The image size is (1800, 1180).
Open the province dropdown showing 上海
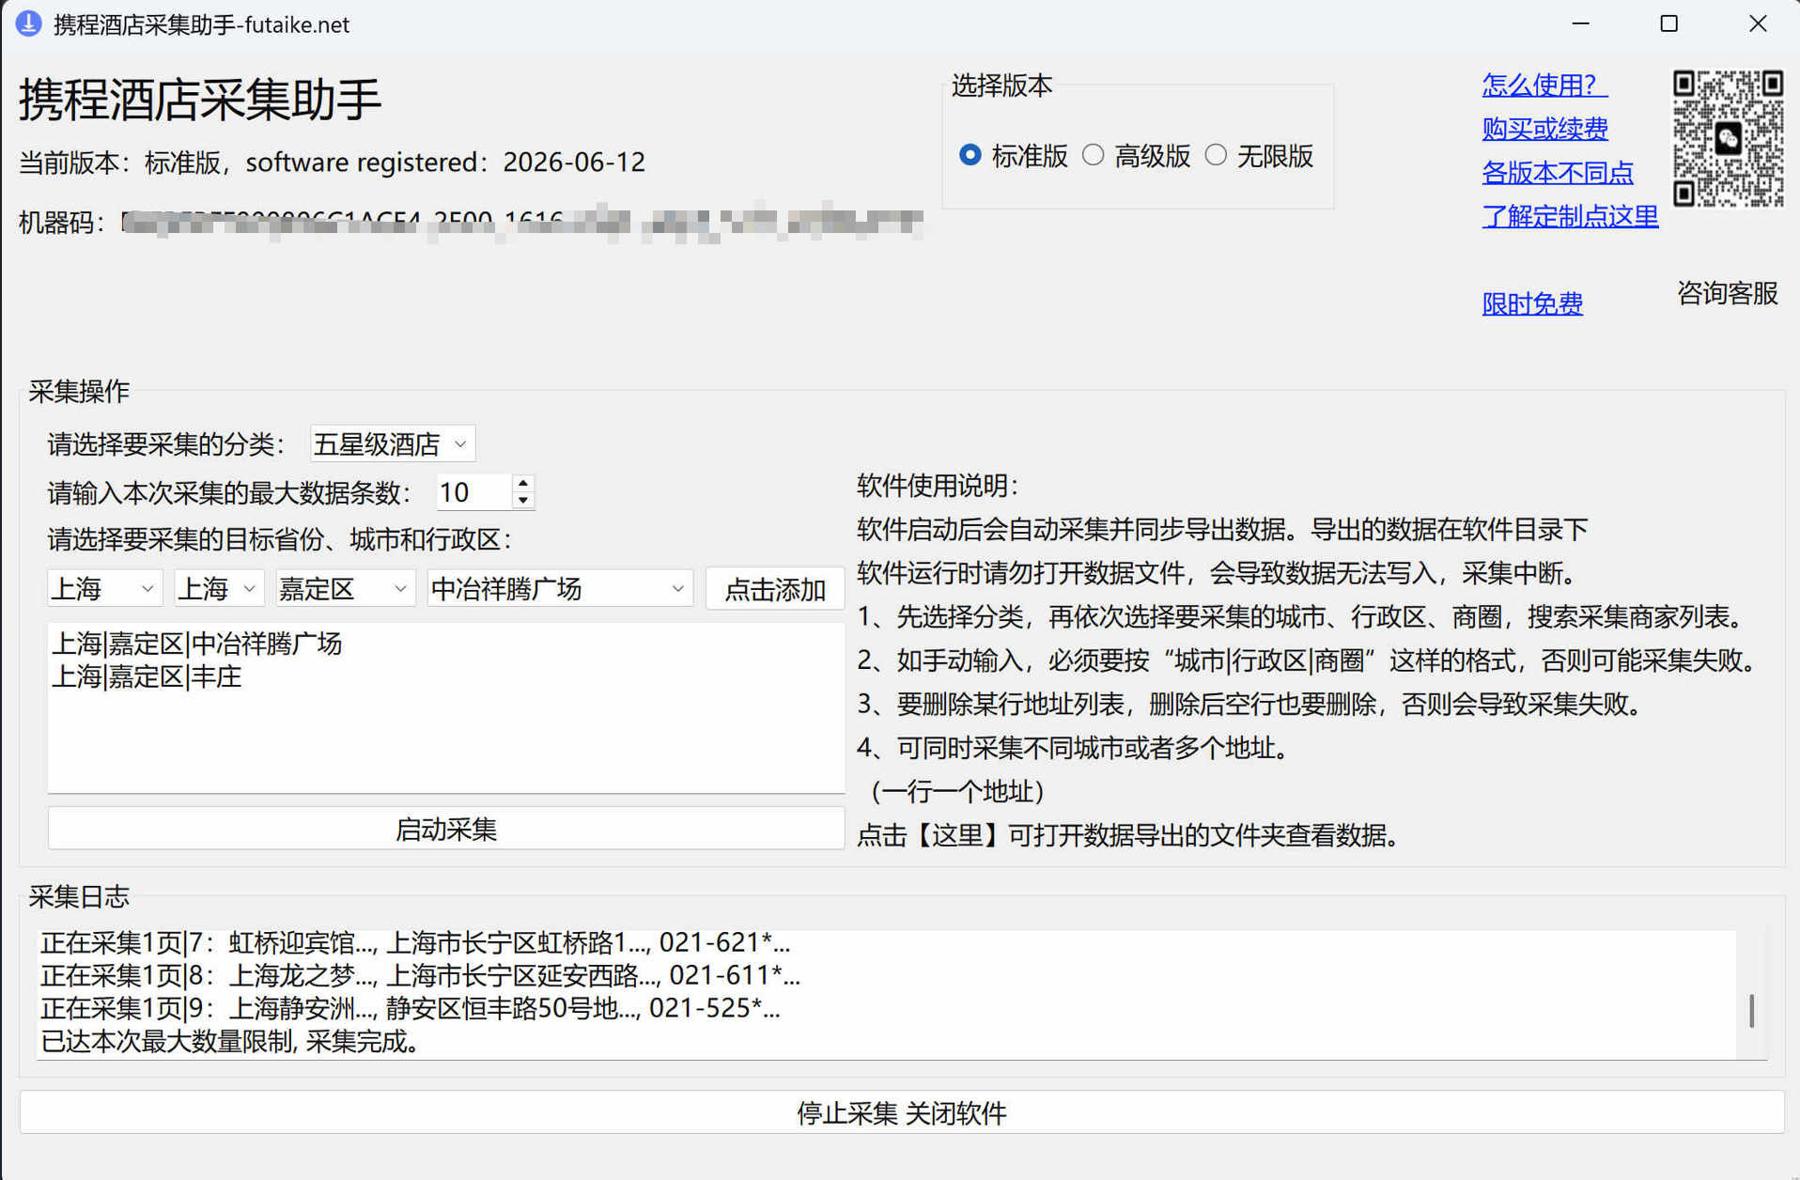(104, 589)
